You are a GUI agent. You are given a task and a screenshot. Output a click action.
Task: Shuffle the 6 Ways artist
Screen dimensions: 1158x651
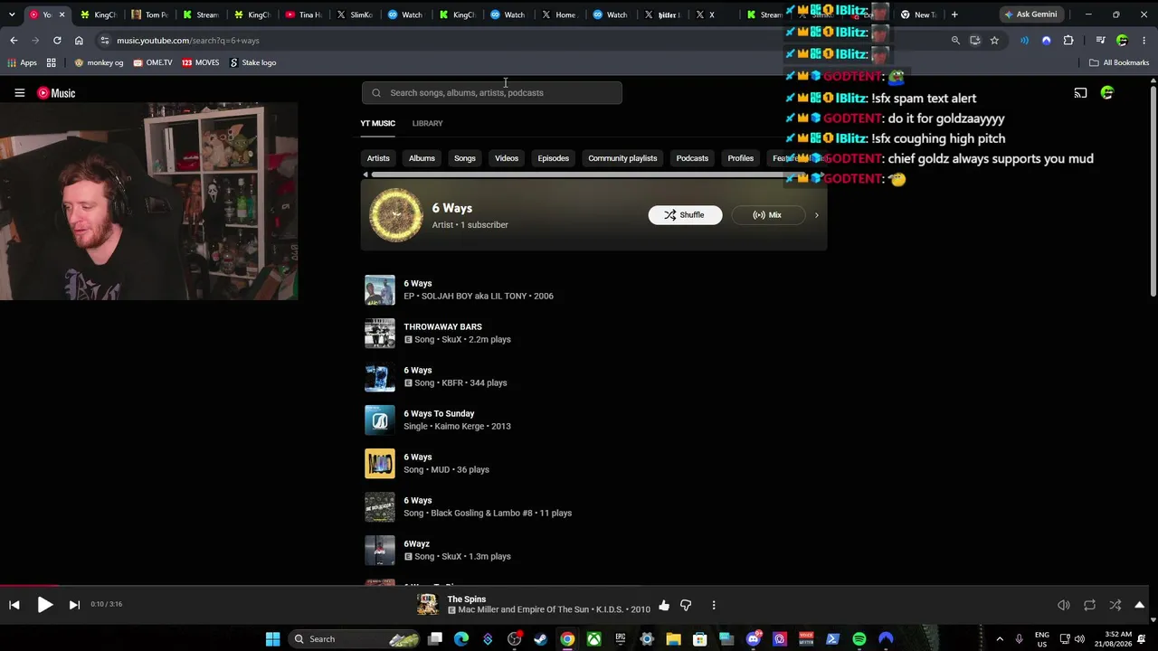(685, 215)
